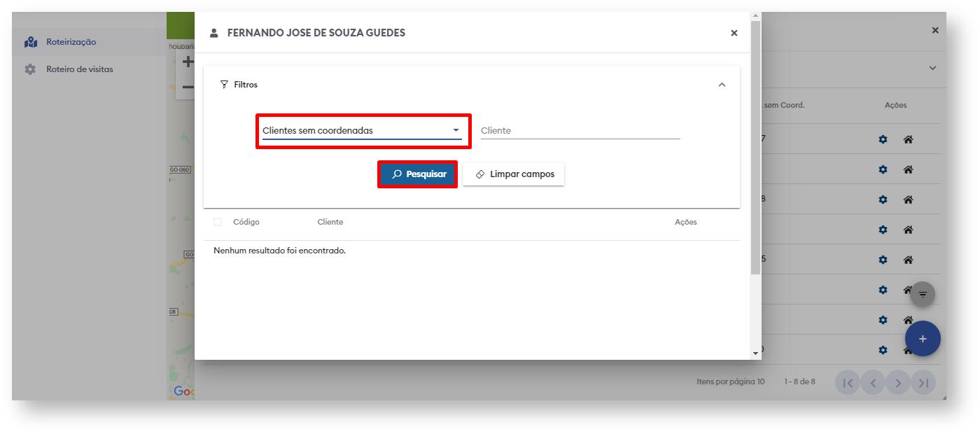Toggle the select-all checkbox near Código
Image resolution: width=980 pixels, height=434 pixels.
point(218,222)
